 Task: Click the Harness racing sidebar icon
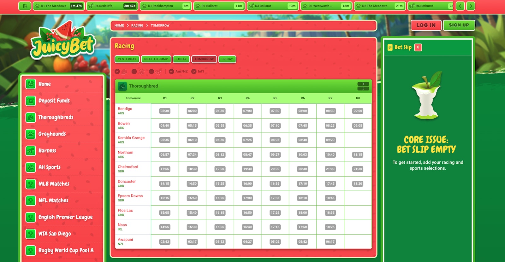tap(31, 151)
